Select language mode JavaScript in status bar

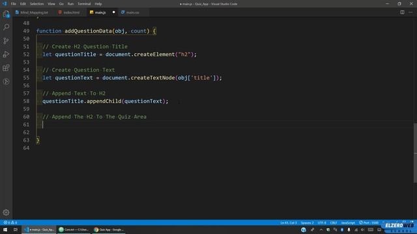[x=348, y=222]
